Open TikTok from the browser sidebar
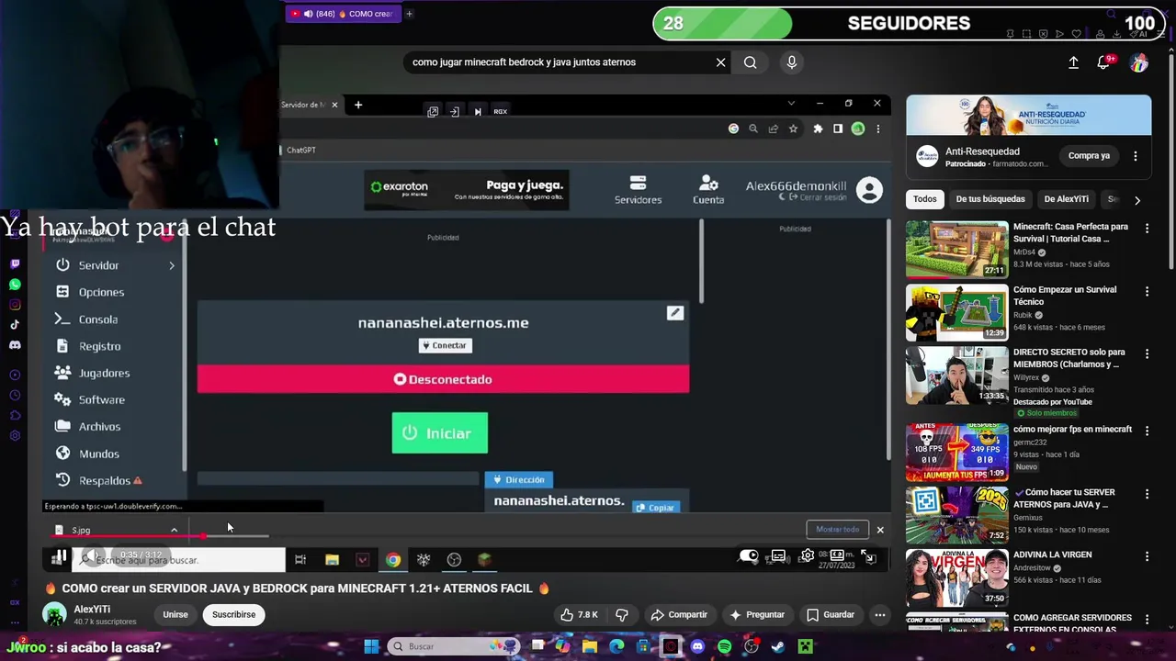Viewport: 1176px width, 661px height. pyautogui.click(x=15, y=325)
